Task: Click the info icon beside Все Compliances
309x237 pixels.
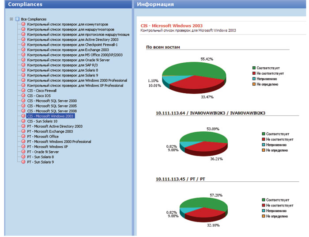Action: [17, 19]
